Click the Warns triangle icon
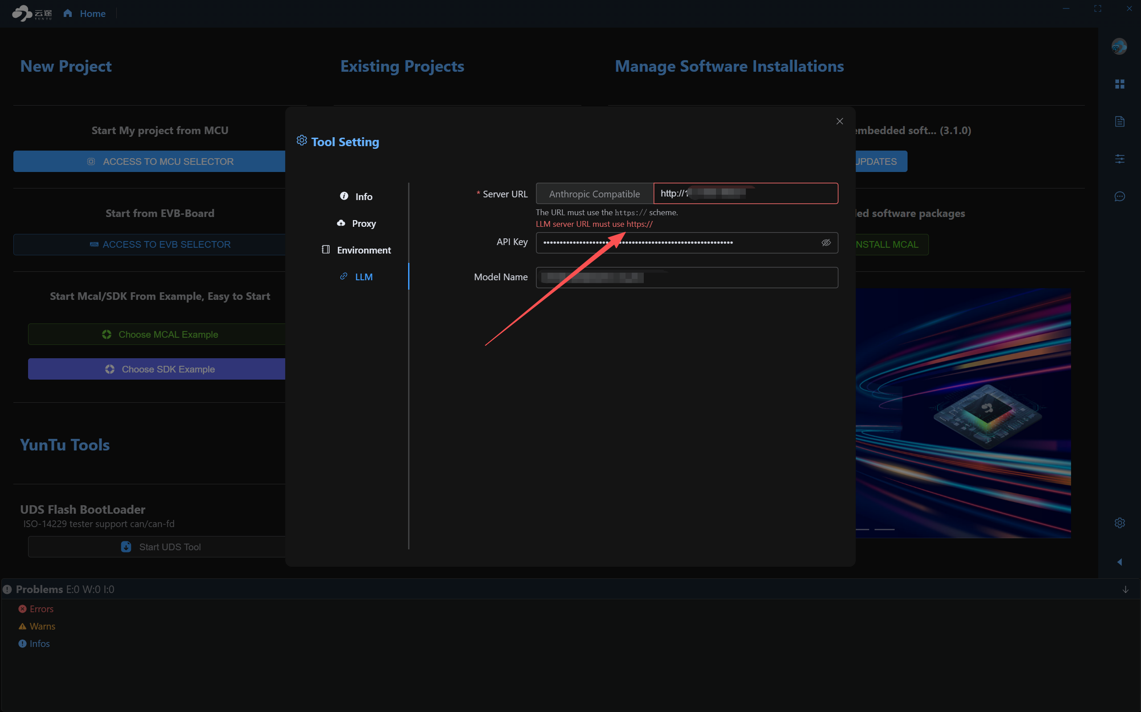 [x=22, y=626]
